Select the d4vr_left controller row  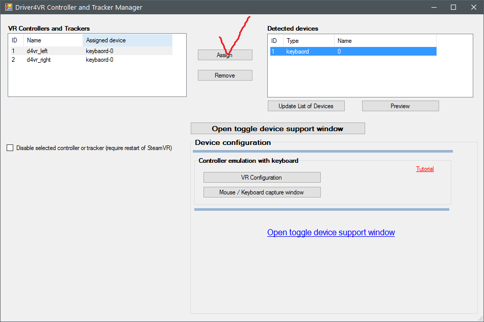91,51
